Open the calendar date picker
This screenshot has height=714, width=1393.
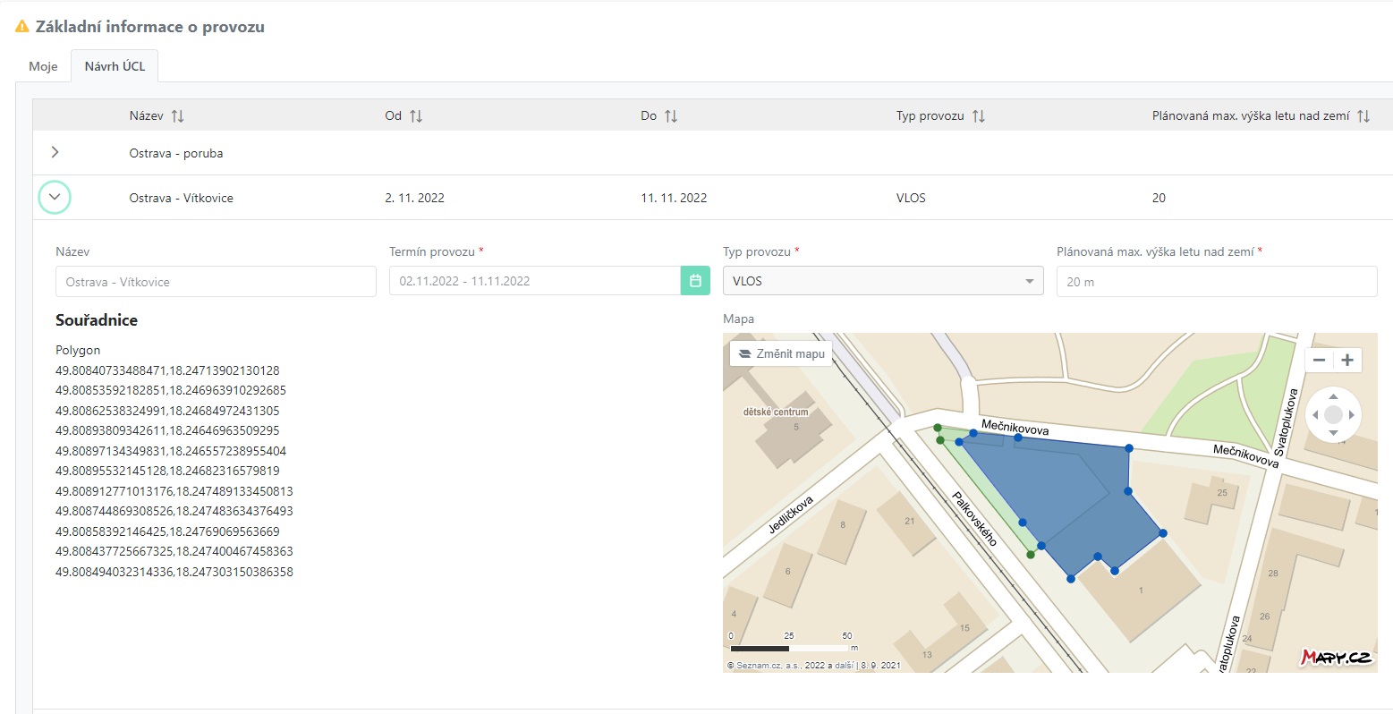click(x=695, y=281)
